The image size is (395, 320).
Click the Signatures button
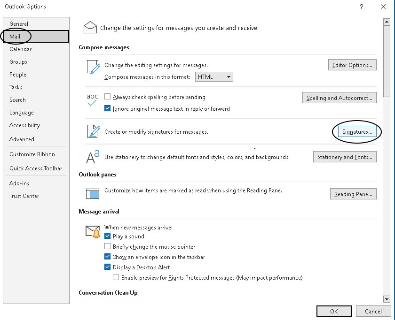(357, 132)
